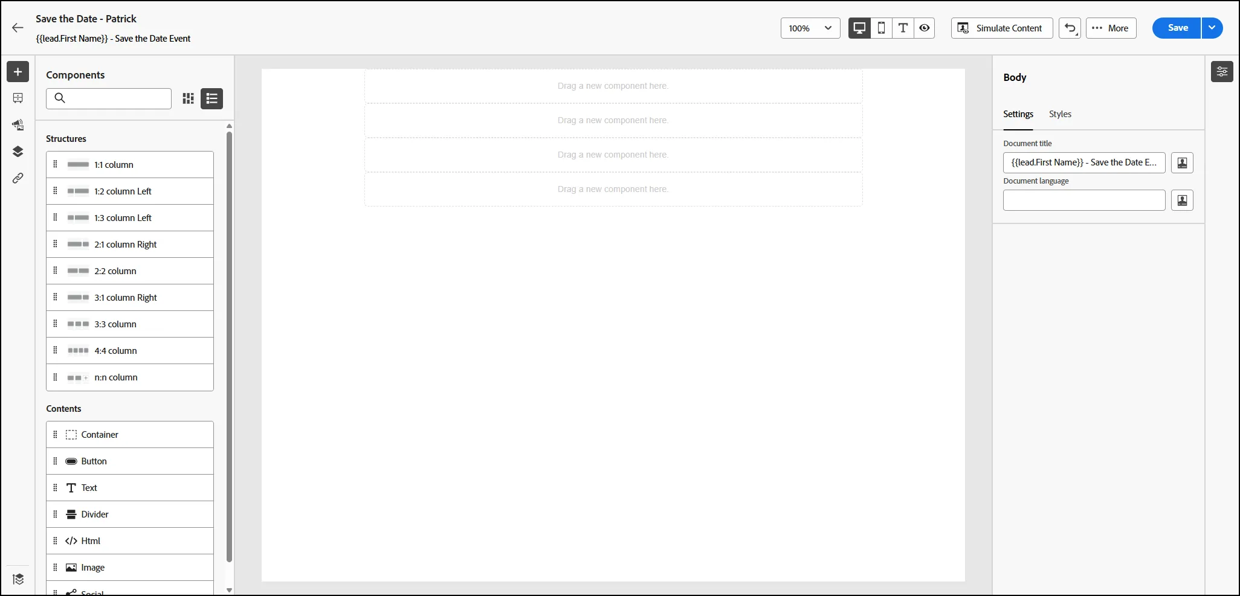
Task: Toggle the live view eye icon
Action: 925,28
